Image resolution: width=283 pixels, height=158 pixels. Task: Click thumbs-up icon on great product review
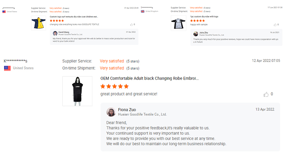[266, 94]
